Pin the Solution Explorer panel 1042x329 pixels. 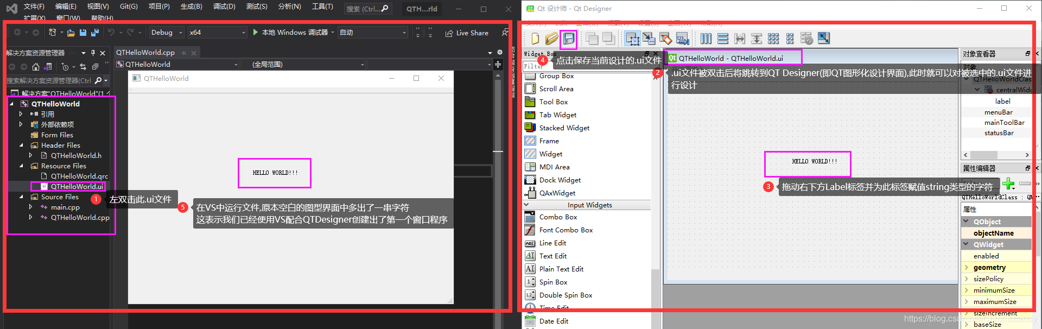93,53
